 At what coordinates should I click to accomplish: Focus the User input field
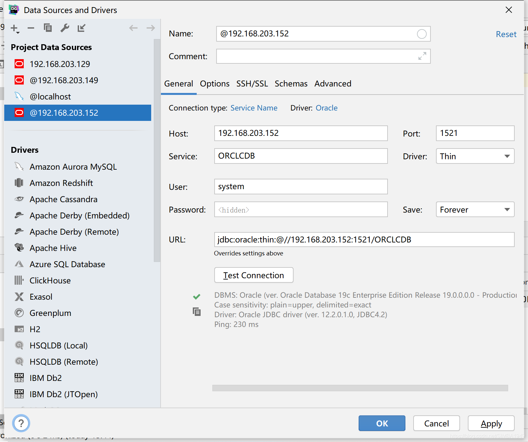coord(301,187)
